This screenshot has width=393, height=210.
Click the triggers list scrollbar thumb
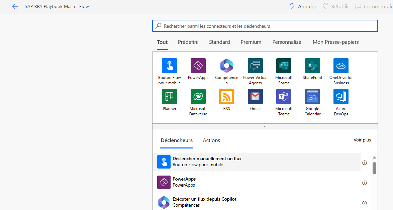[x=374, y=168]
